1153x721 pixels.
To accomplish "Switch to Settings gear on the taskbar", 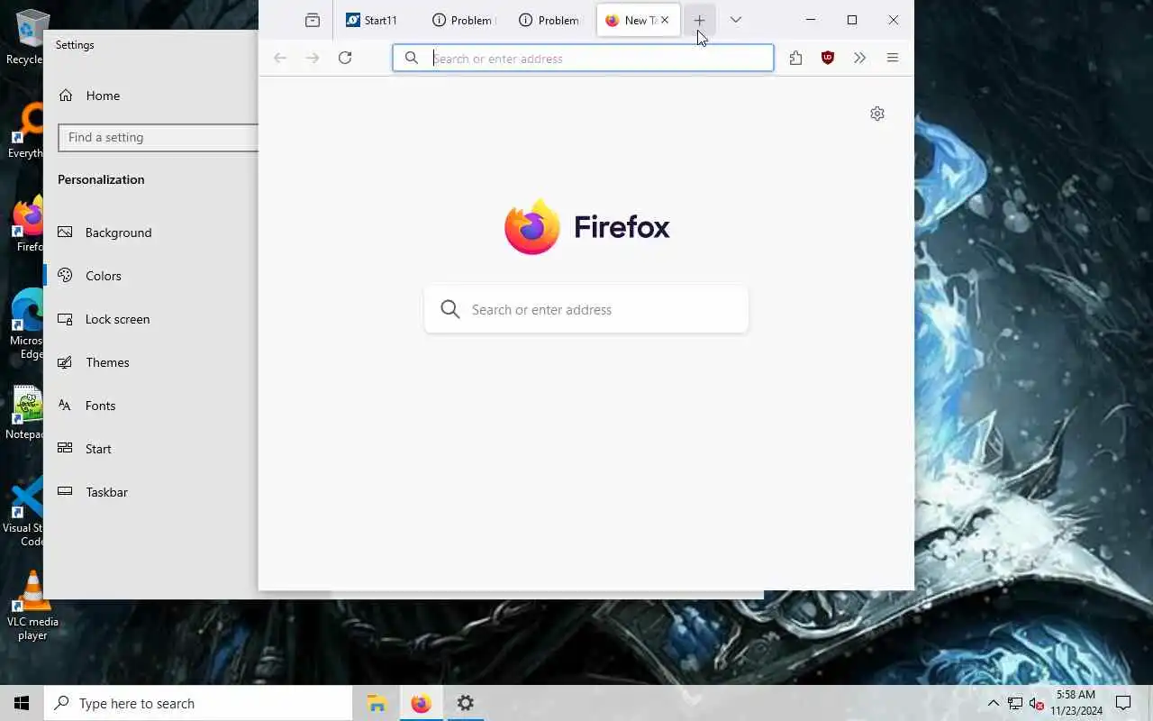I will pyautogui.click(x=465, y=703).
